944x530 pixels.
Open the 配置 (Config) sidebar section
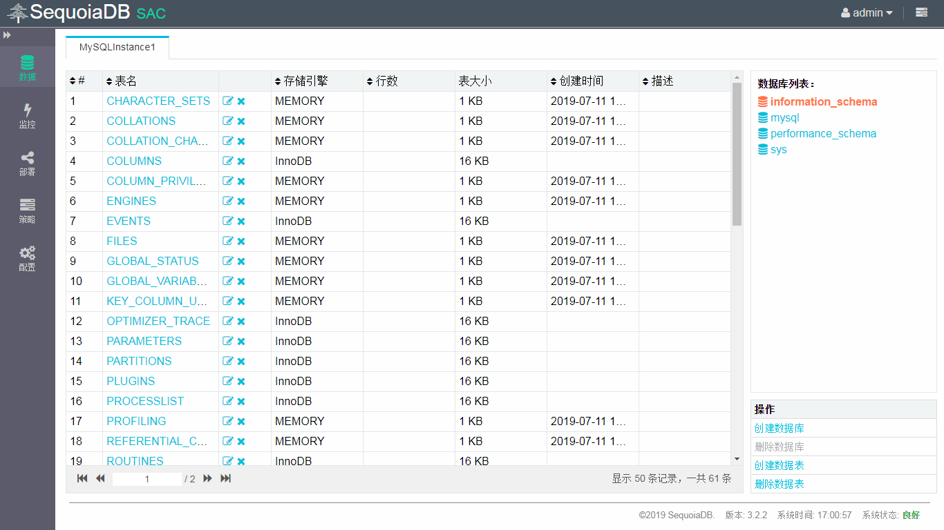pos(27,258)
